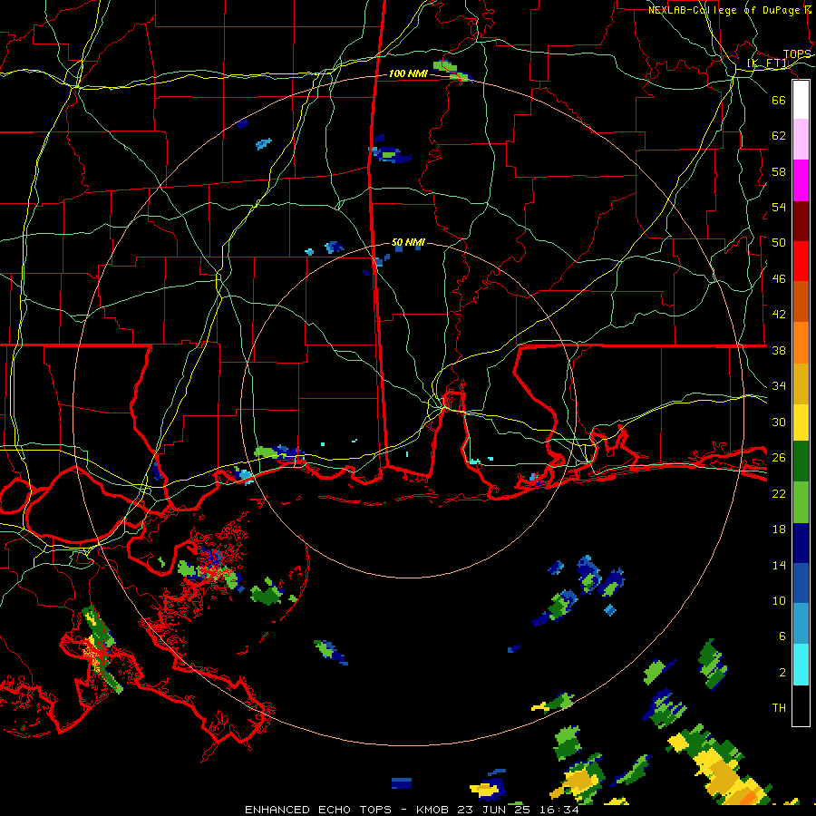Pick the magenta legend swatch near 58

pos(801,180)
